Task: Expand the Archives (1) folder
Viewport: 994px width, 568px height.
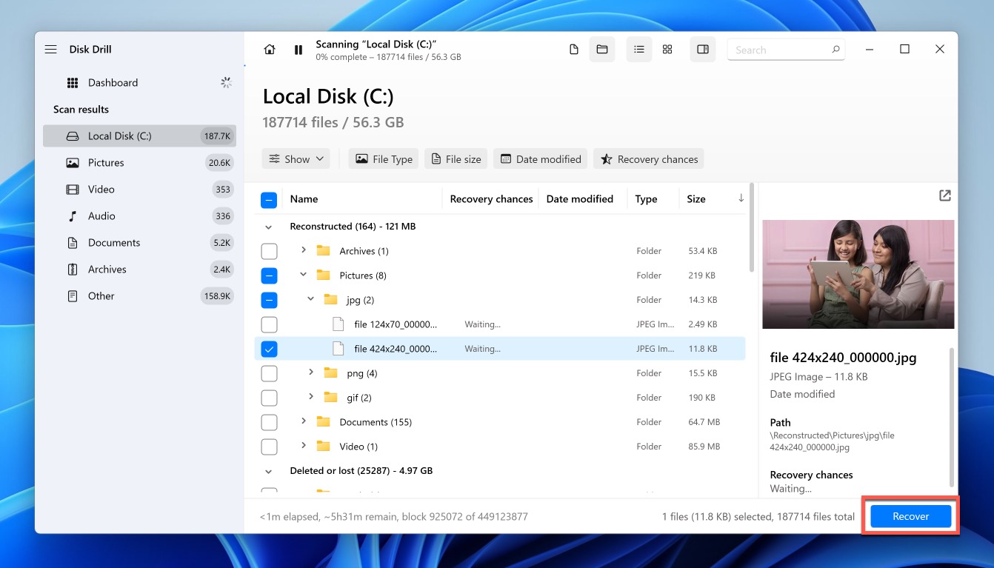Action: [304, 250]
